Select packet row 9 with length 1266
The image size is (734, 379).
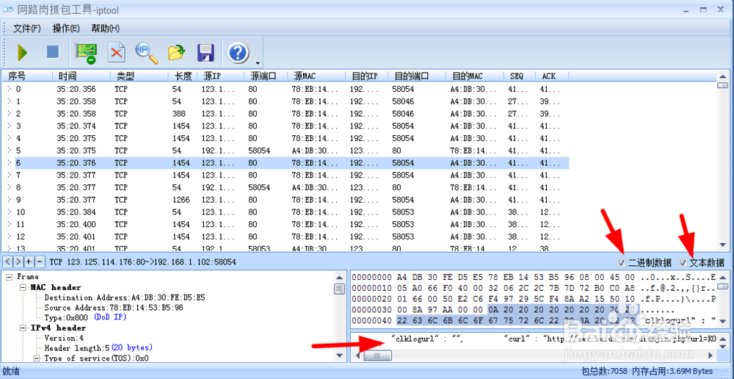285,200
